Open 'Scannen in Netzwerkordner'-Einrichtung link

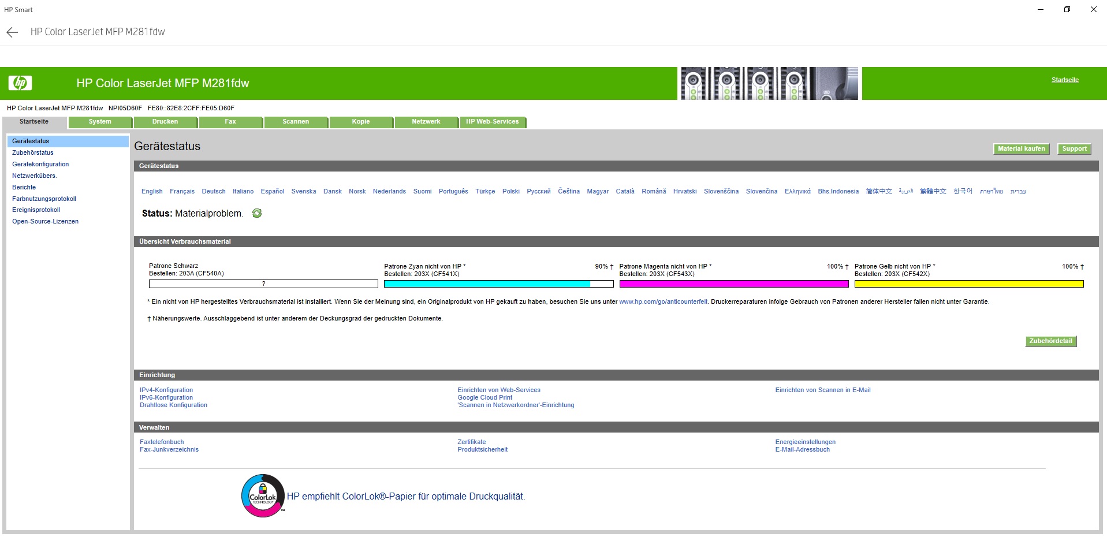click(x=516, y=405)
